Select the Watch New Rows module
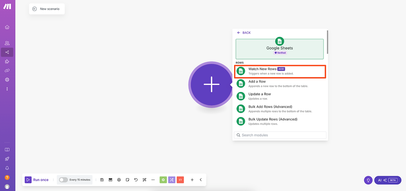The width and height of the screenshot is (406, 191). click(280, 71)
